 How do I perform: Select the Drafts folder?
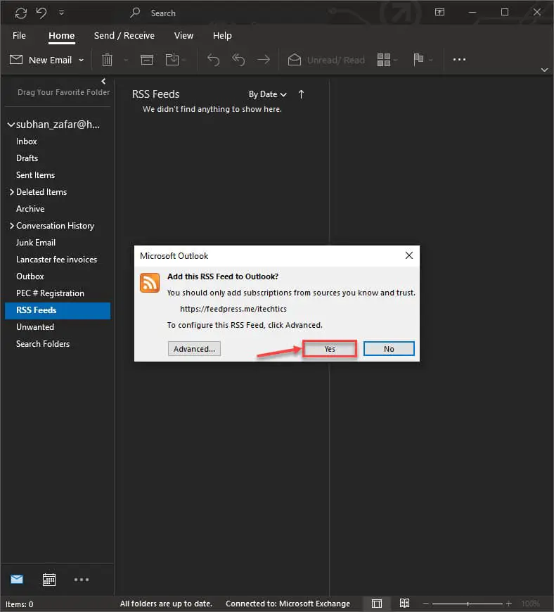click(x=27, y=158)
